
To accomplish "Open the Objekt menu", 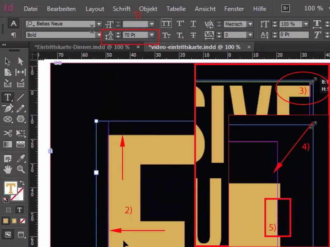I will pyautogui.click(x=148, y=9).
